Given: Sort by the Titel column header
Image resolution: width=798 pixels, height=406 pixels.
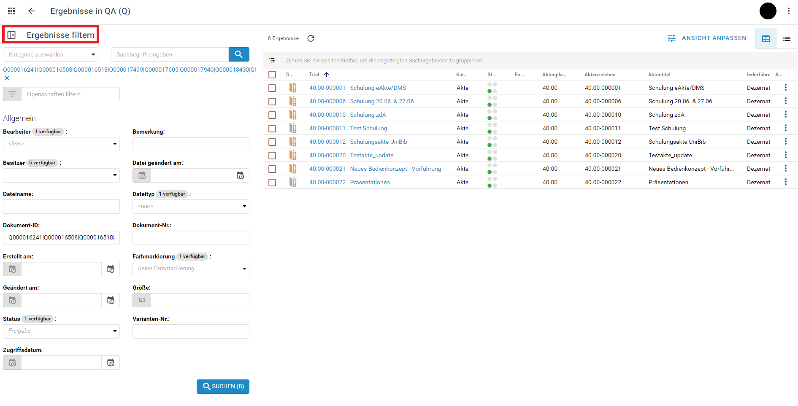Looking at the screenshot, I should pos(314,75).
